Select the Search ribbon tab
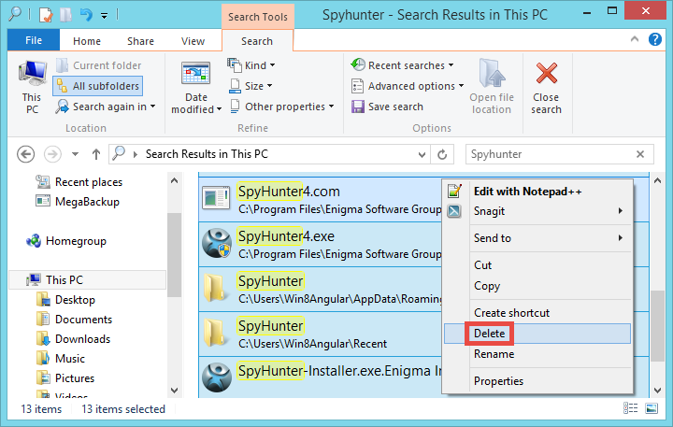The image size is (673, 427). point(257,41)
